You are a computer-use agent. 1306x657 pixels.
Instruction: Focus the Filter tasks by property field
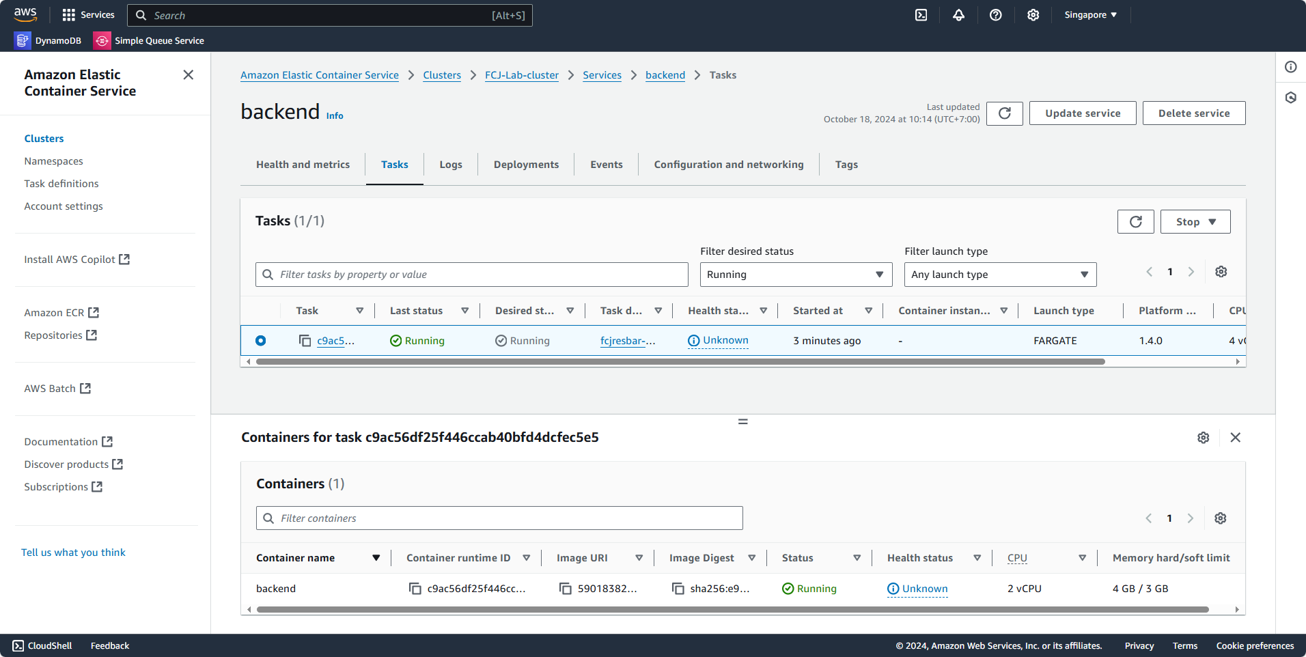click(x=472, y=275)
